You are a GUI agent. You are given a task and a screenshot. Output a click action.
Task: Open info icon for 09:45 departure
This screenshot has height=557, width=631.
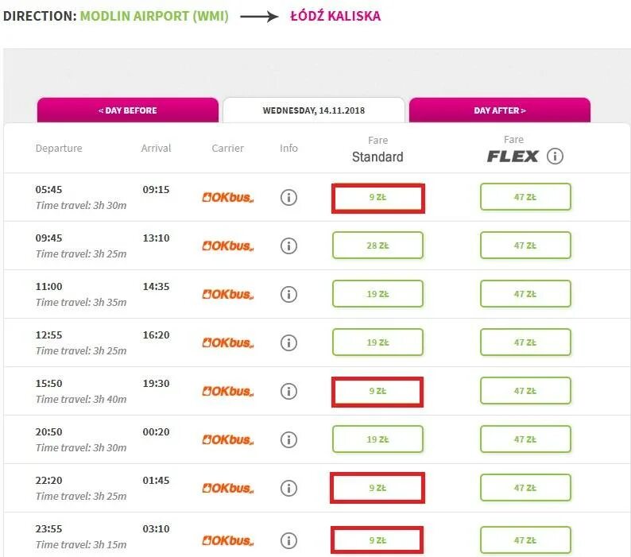(288, 246)
